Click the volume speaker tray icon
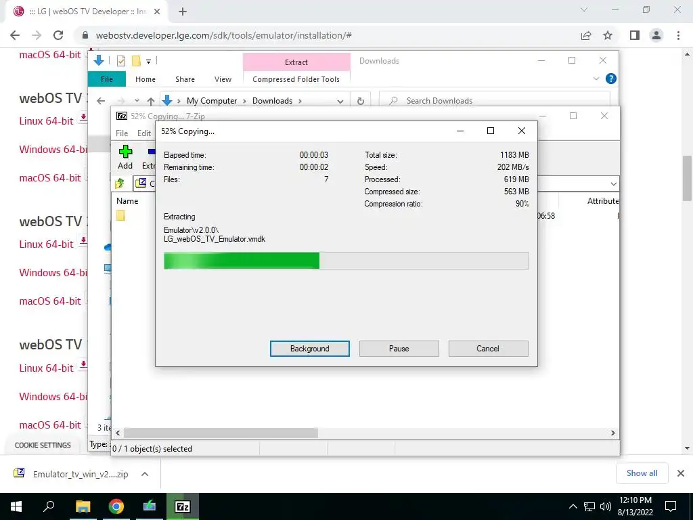 [606, 506]
